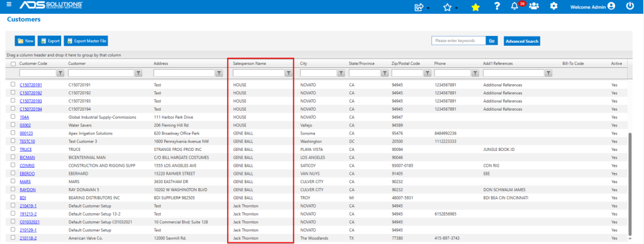The image size is (644, 244).
Task: Sort by Active column header
Action: click(x=616, y=64)
